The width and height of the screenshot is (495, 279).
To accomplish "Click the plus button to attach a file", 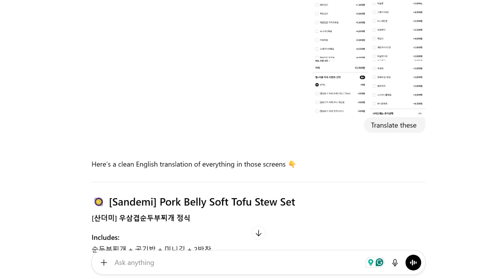I will point(103,262).
